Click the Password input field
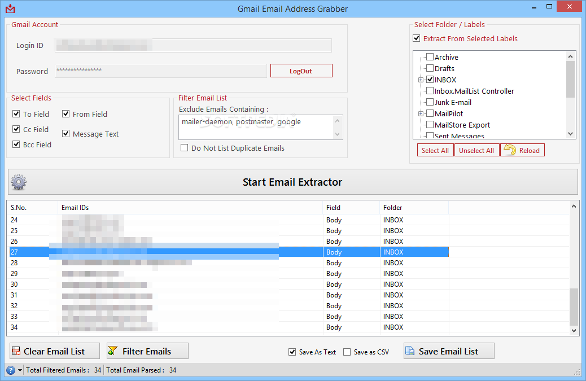586x381 pixels. [x=161, y=71]
